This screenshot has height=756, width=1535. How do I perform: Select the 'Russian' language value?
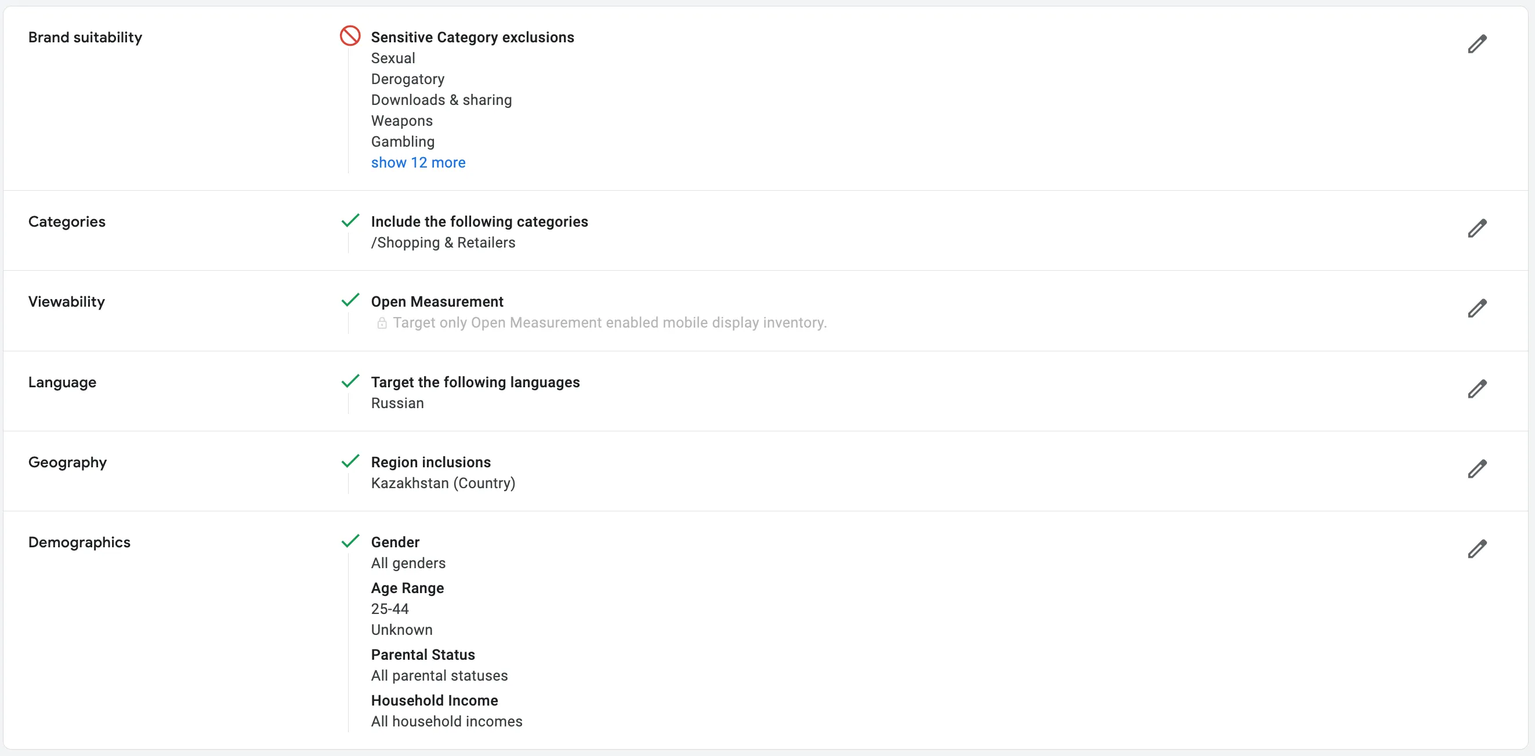397,403
